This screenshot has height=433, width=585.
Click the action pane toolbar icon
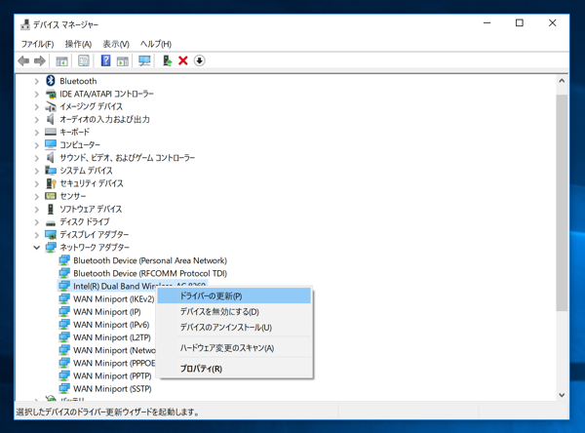click(x=123, y=60)
